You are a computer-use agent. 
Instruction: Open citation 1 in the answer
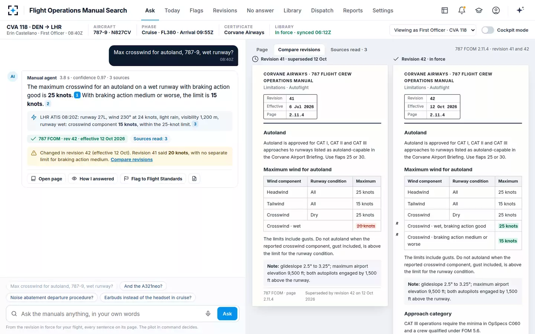[x=77, y=95]
